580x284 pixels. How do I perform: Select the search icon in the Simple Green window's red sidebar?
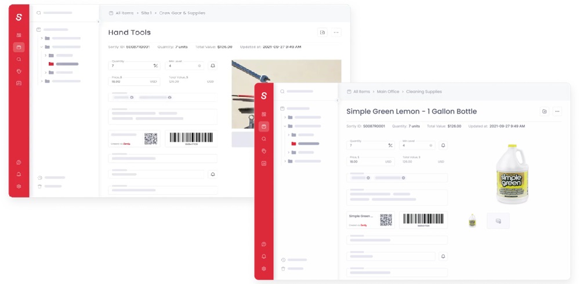[264, 139]
